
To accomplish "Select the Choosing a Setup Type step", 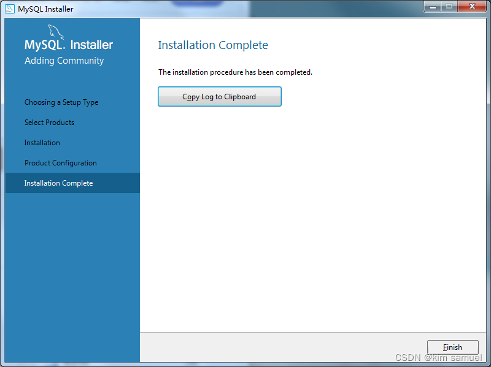I will (61, 102).
